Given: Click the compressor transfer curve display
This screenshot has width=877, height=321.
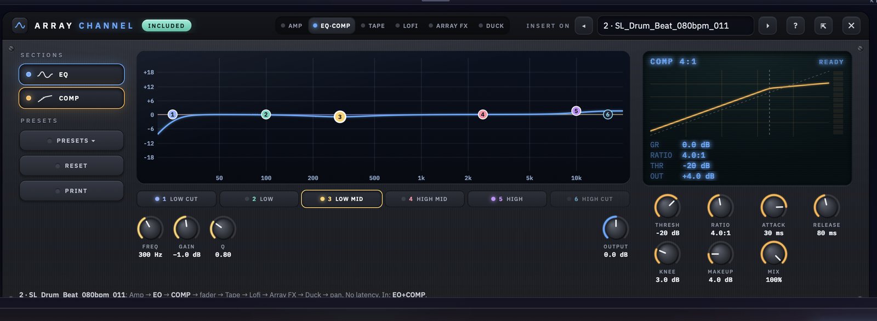Looking at the screenshot, I should [739, 102].
